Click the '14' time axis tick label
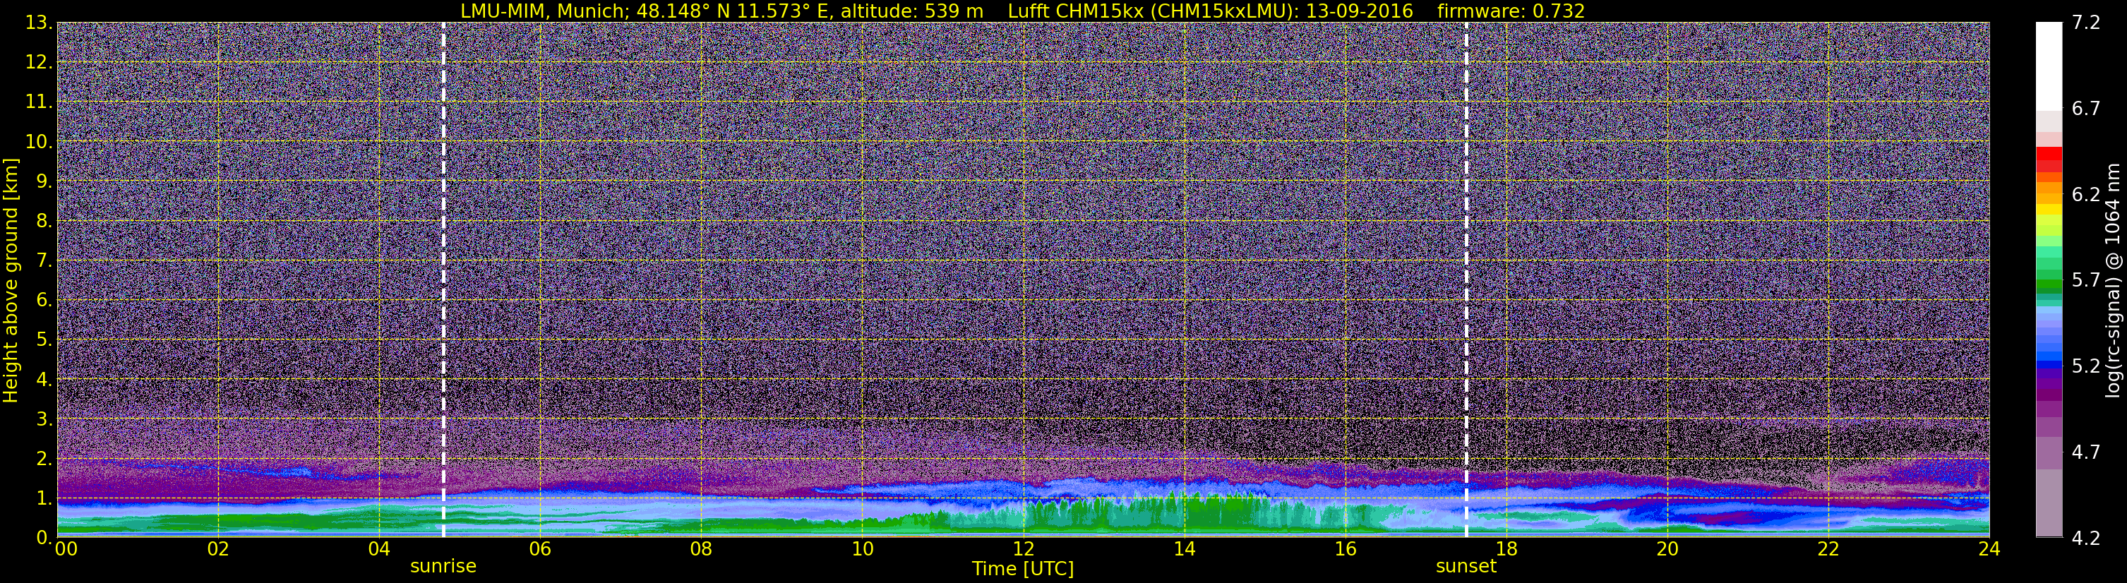 (1184, 549)
